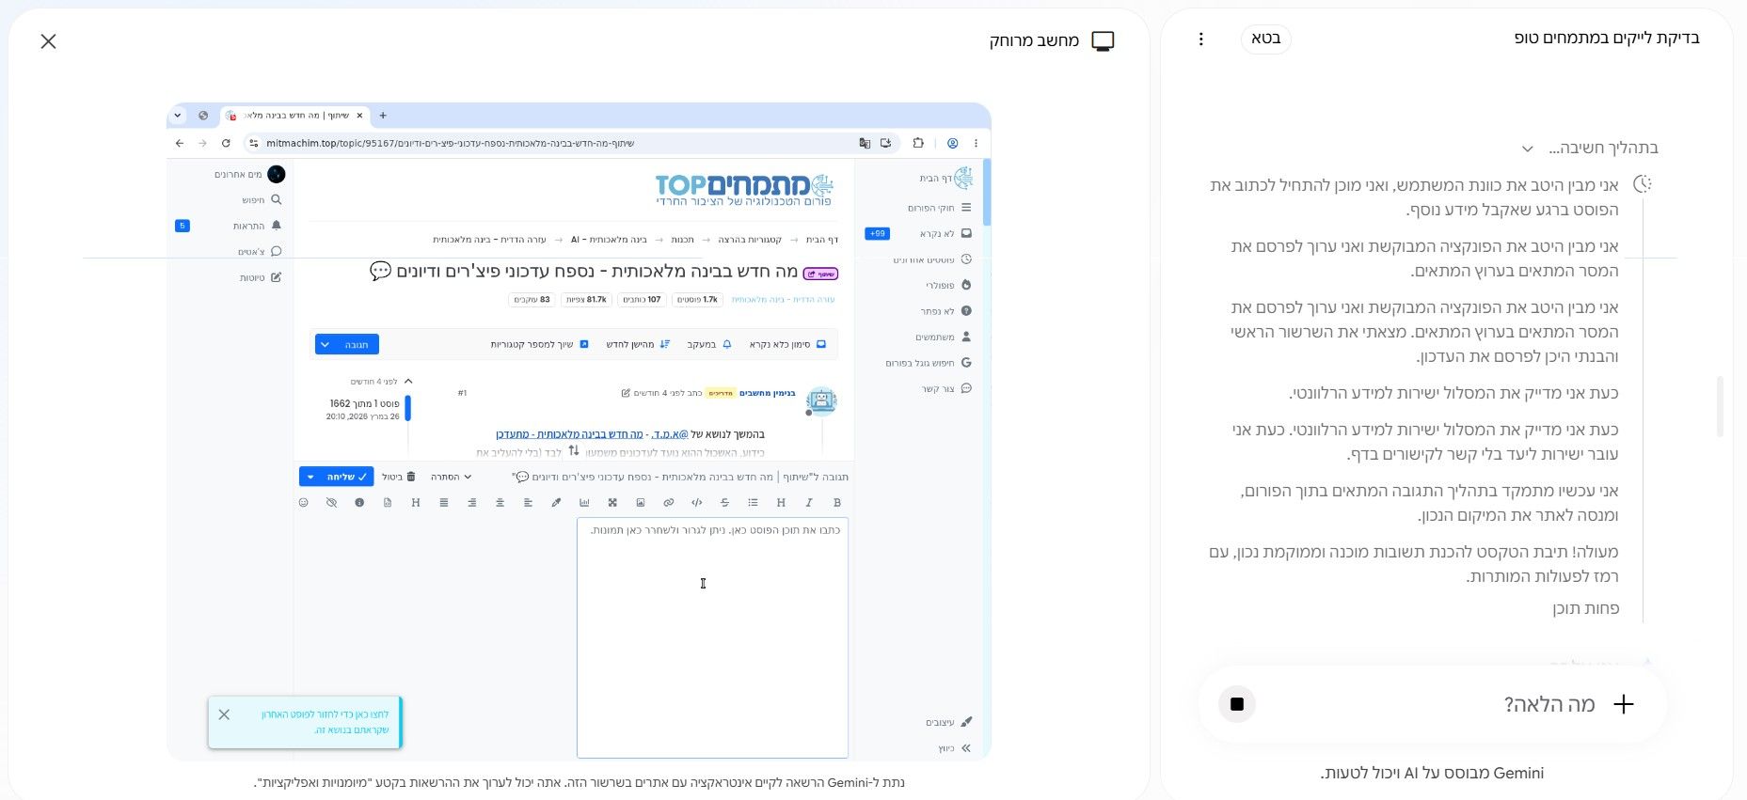Click the emoji smiley icon in composer toolbar
This screenshot has height=800, width=1747.
(303, 503)
